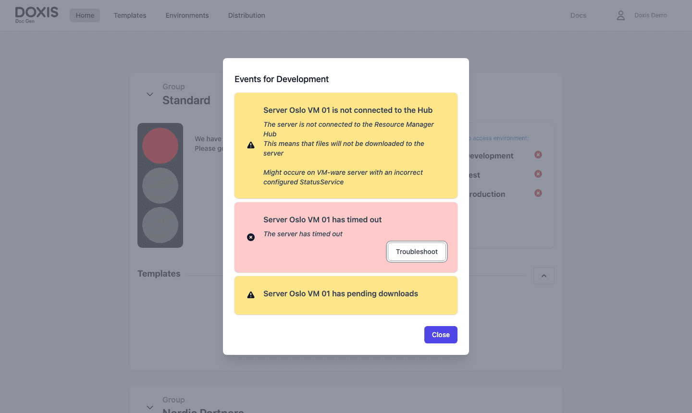Click the user profile icon
The width and height of the screenshot is (692, 413).
pos(621,15)
